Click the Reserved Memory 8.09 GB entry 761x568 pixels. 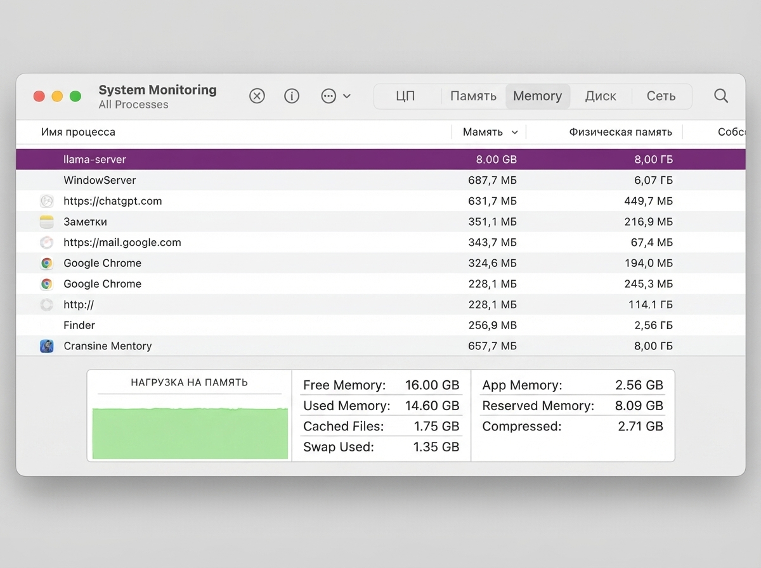point(573,406)
